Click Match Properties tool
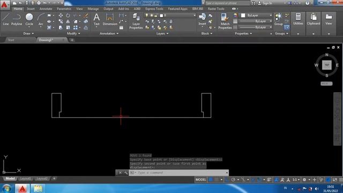343x193 pixels. coord(225,21)
